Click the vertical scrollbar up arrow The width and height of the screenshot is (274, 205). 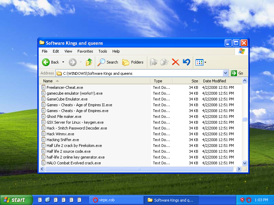tap(245, 81)
